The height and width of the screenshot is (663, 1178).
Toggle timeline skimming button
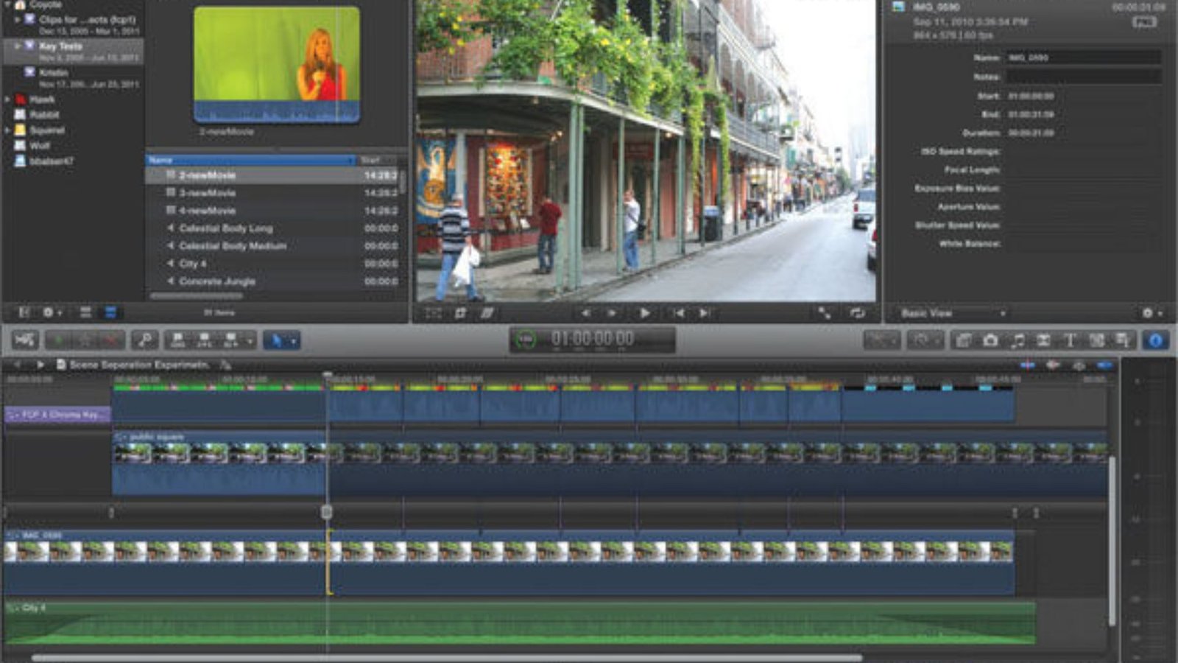[1028, 365]
